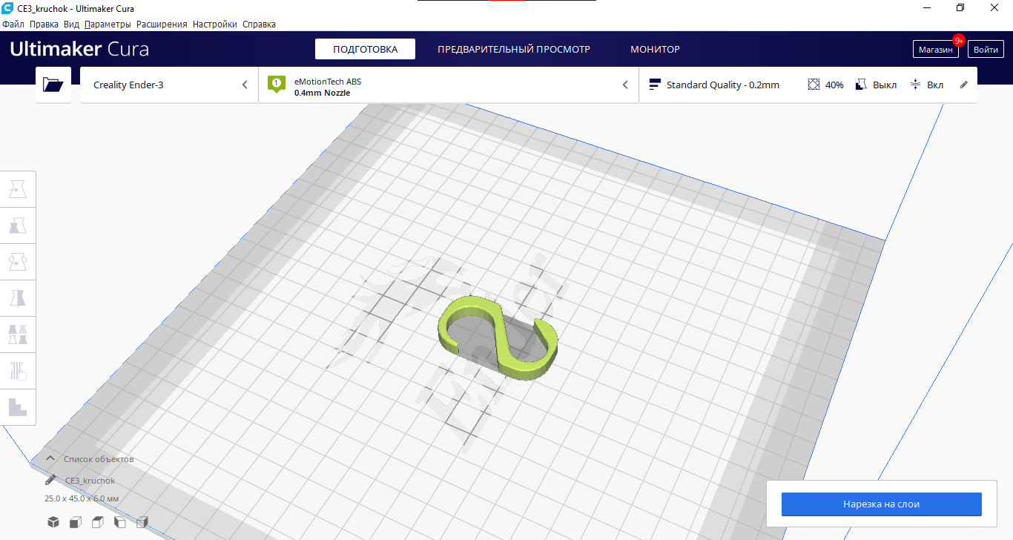The image size is (1013, 540).
Task: Click the layer-lines profile icon beside Standard Quality
Action: point(655,85)
